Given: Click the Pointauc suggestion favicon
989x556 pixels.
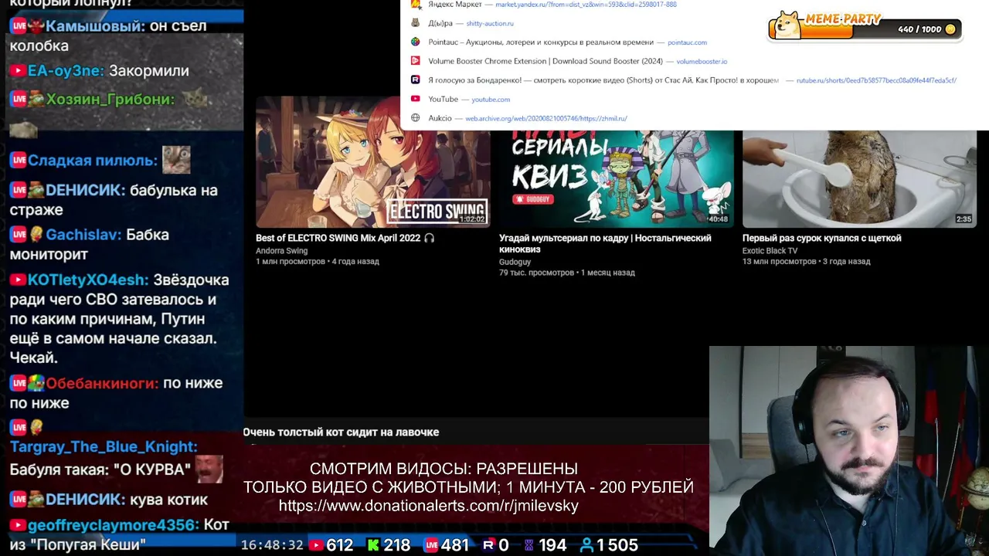Looking at the screenshot, I should [x=415, y=42].
